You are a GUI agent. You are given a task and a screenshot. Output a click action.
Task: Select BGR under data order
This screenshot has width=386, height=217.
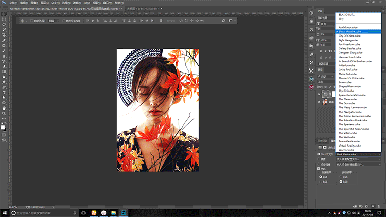coord(321,182)
